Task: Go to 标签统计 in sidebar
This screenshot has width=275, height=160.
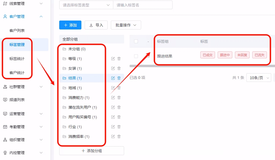Action: pyautogui.click(x=17, y=59)
